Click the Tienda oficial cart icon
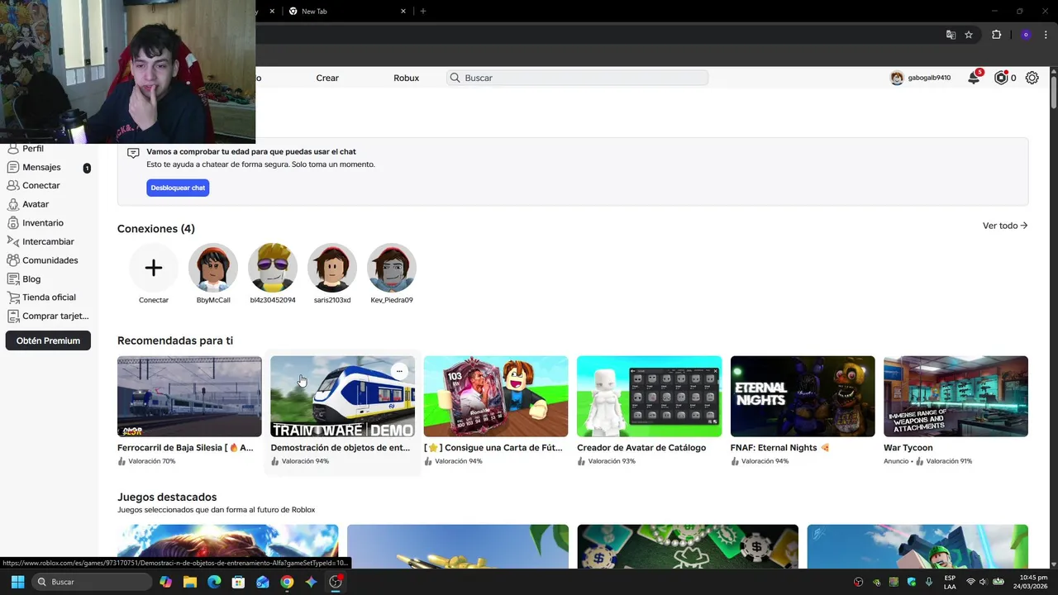The image size is (1058, 595). coord(12,297)
